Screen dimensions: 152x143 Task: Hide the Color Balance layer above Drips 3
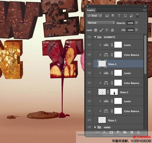[x=89, y=55]
